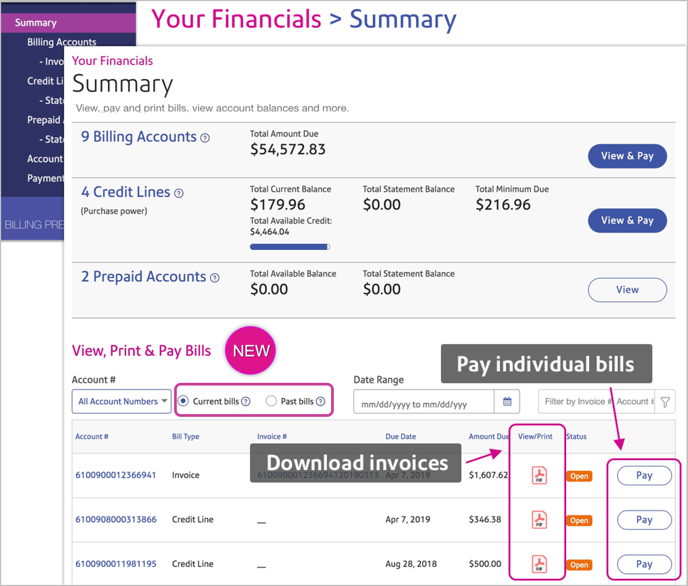Show help for Prepaid Accounts
Image resolution: width=688 pixels, height=586 pixels.
pyautogui.click(x=215, y=278)
